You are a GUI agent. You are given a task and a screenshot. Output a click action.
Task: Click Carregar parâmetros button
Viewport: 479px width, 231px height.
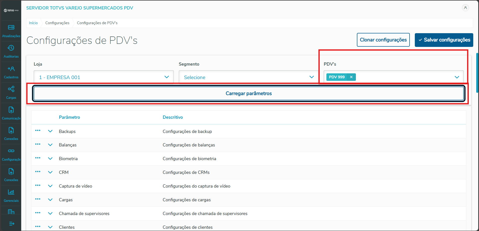pos(248,94)
